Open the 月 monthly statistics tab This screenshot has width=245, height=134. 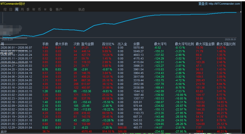tap(22, 9)
